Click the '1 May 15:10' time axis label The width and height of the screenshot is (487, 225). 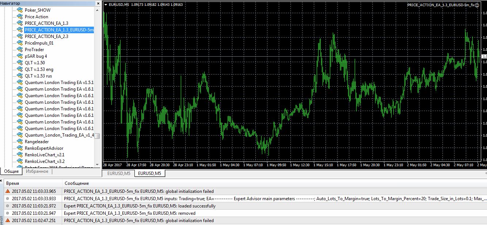[x=323, y=165]
